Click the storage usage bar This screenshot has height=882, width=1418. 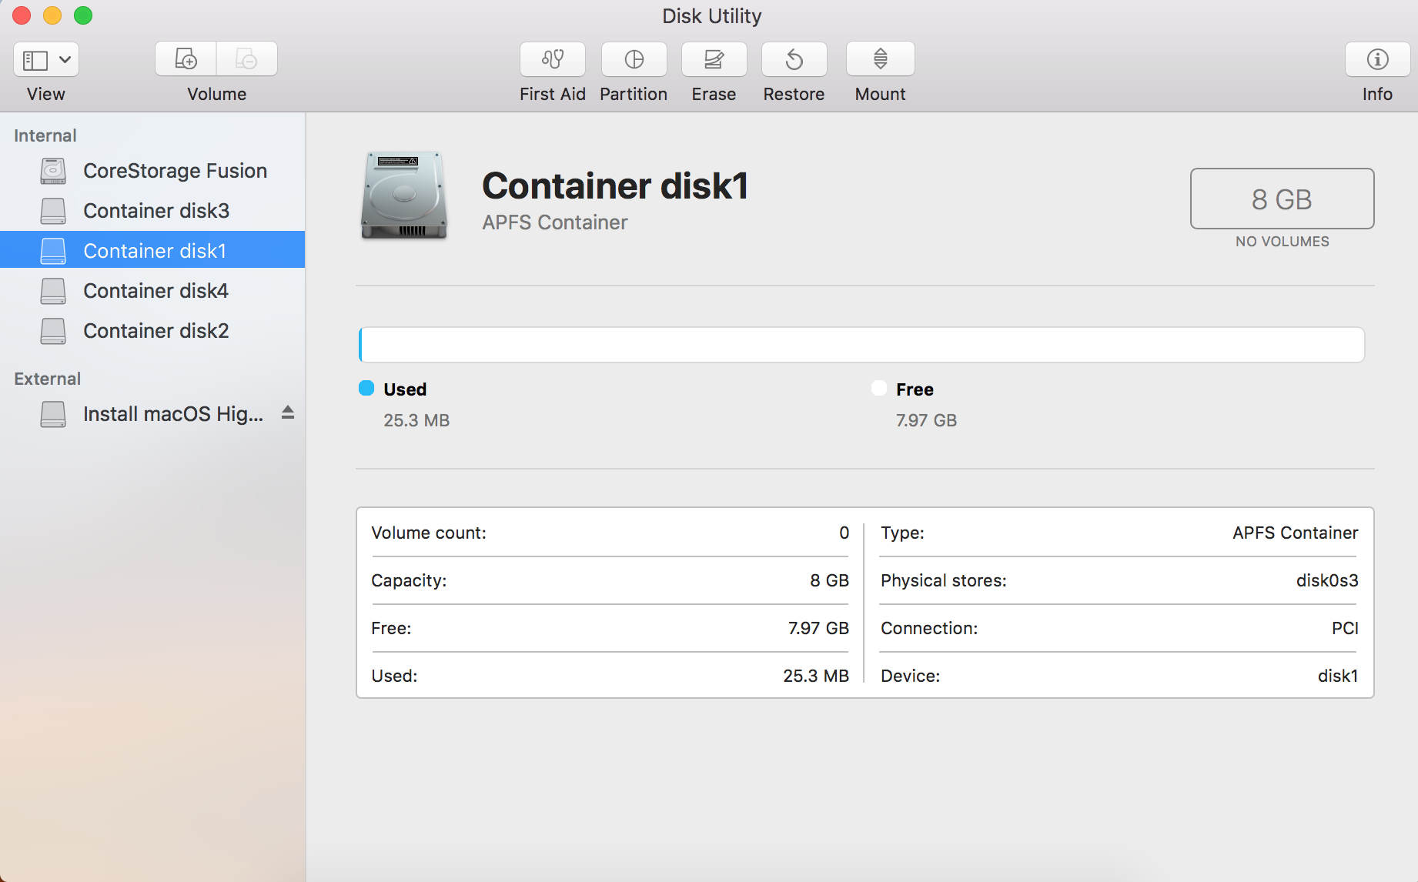pyautogui.click(x=860, y=344)
